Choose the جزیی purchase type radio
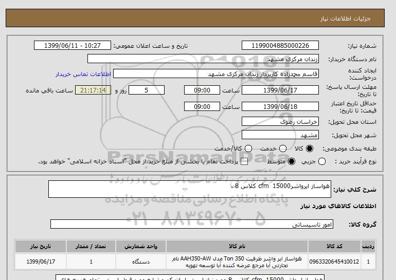Screen dimensions: 396x280 [322, 161]
